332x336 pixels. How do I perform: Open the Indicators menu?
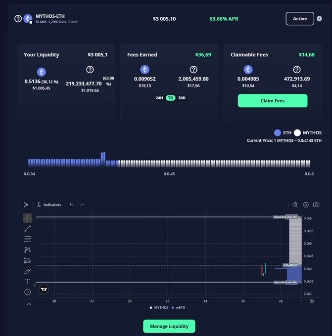[49, 205]
